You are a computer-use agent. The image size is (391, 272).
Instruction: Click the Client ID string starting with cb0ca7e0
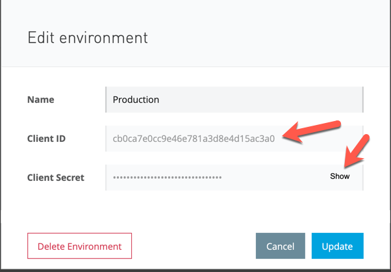(194, 139)
